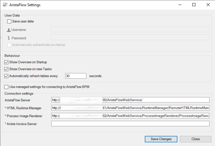Image resolution: width=215 pixels, height=146 pixels.
Task: Maximize the AristaFlow Settings window
Action: point(194,5)
